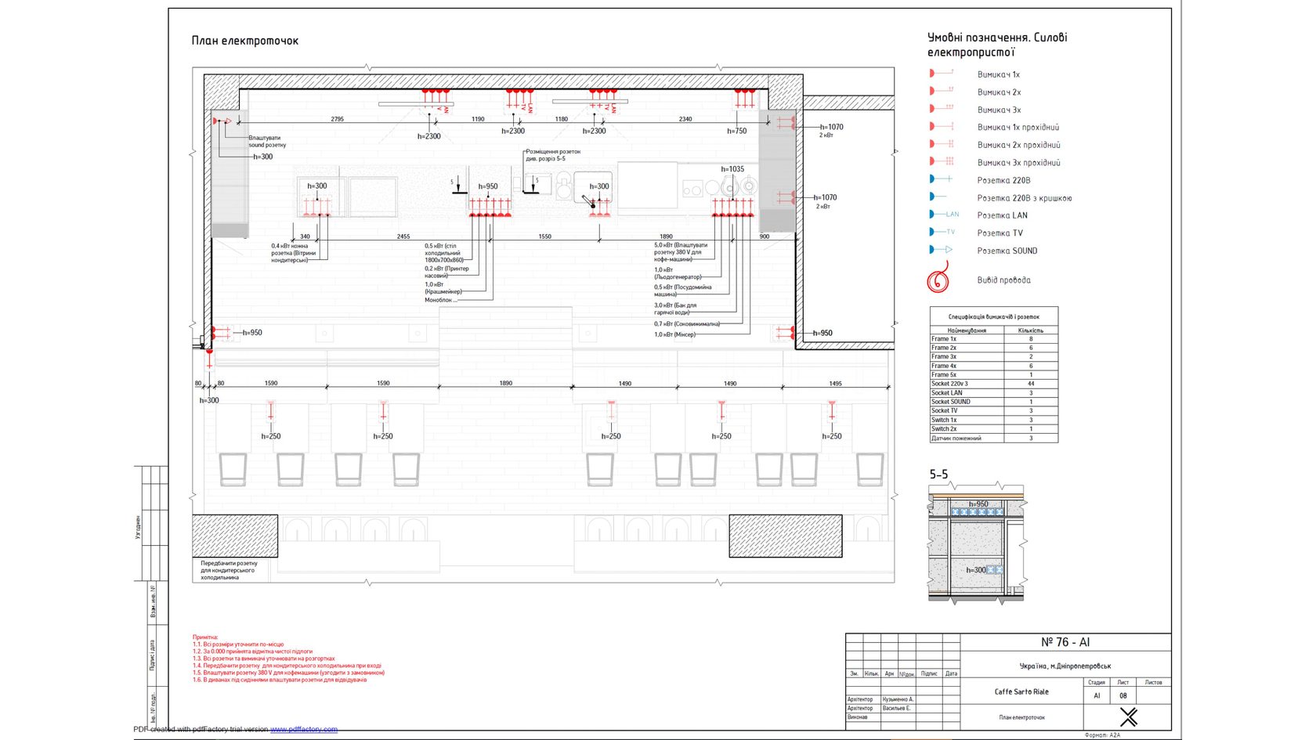The width and height of the screenshot is (1316, 740).
Task: Click the 'Формат: A2A' label
Action: click(1102, 735)
